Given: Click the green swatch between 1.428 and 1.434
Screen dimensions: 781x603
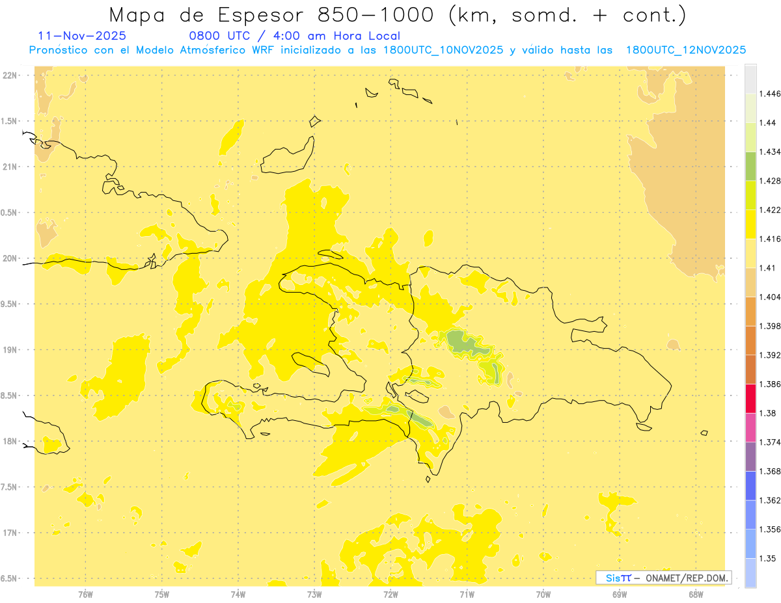Looking at the screenshot, I should 750,166.
